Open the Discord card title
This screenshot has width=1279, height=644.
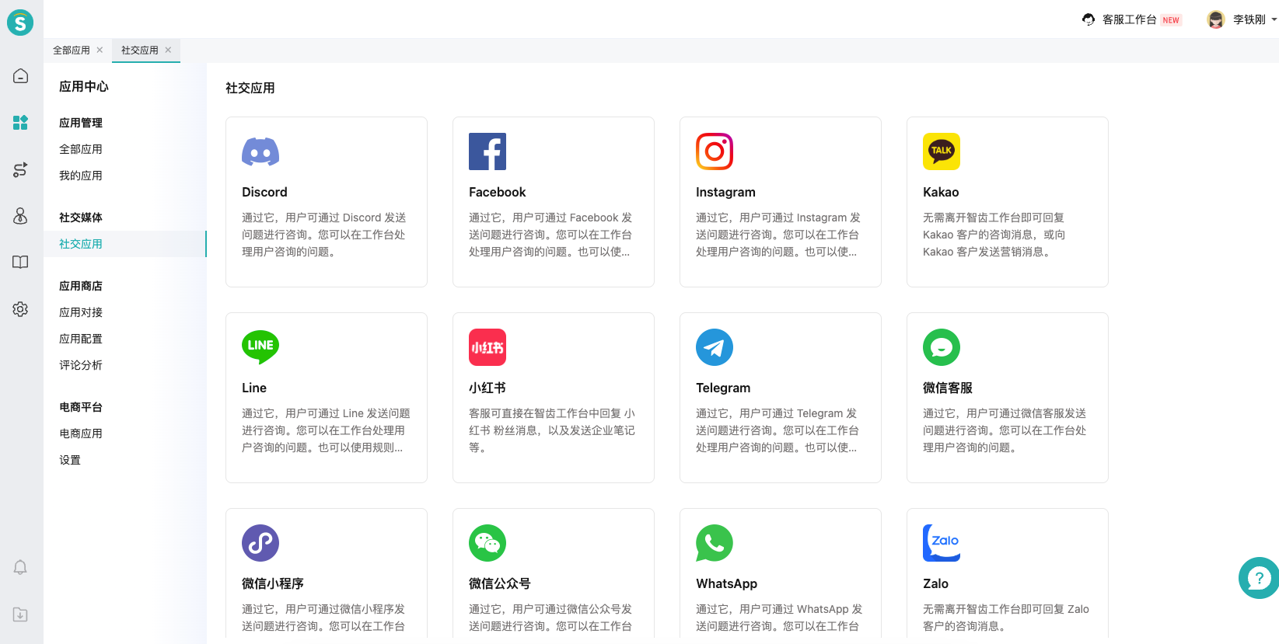tap(264, 192)
